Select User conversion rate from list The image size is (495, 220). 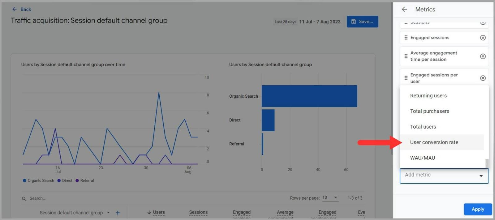pos(434,142)
